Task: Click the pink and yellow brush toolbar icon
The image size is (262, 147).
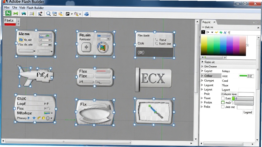Action: pyautogui.click(x=76, y=14)
